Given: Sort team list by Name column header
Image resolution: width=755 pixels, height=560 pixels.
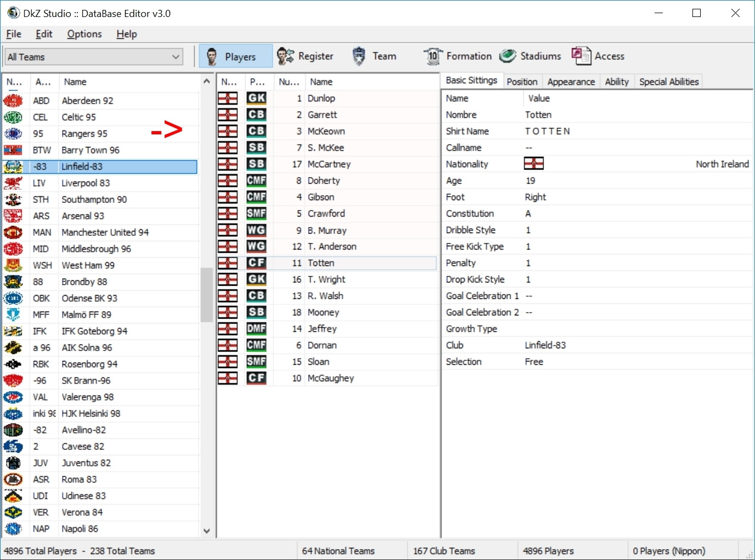Looking at the screenshot, I should pos(128,82).
